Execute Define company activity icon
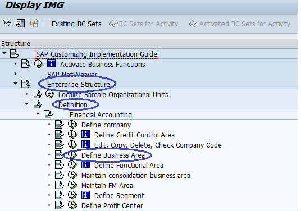The image size is (301, 211). coord(73,125)
